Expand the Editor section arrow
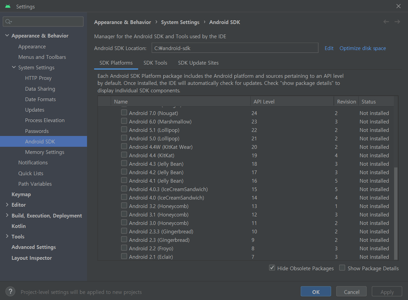 click(x=7, y=205)
